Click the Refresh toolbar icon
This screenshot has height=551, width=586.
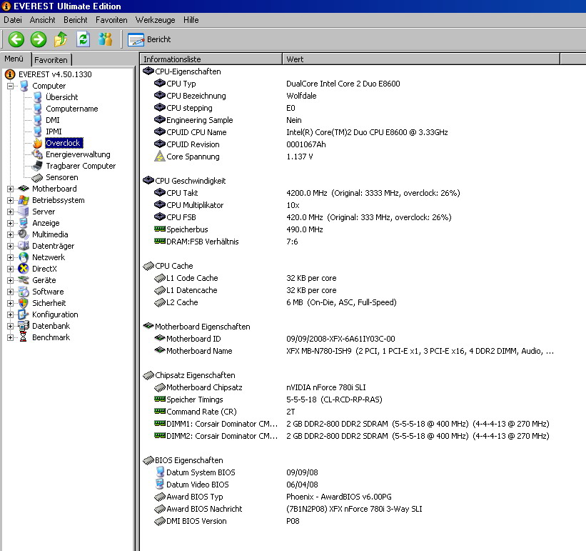[x=83, y=39]
